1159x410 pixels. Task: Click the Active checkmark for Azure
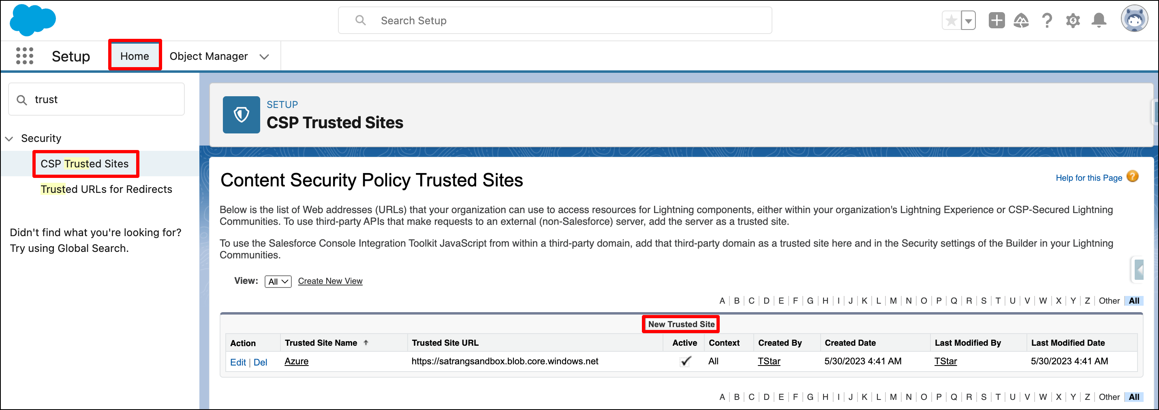[x=685, y=361]
